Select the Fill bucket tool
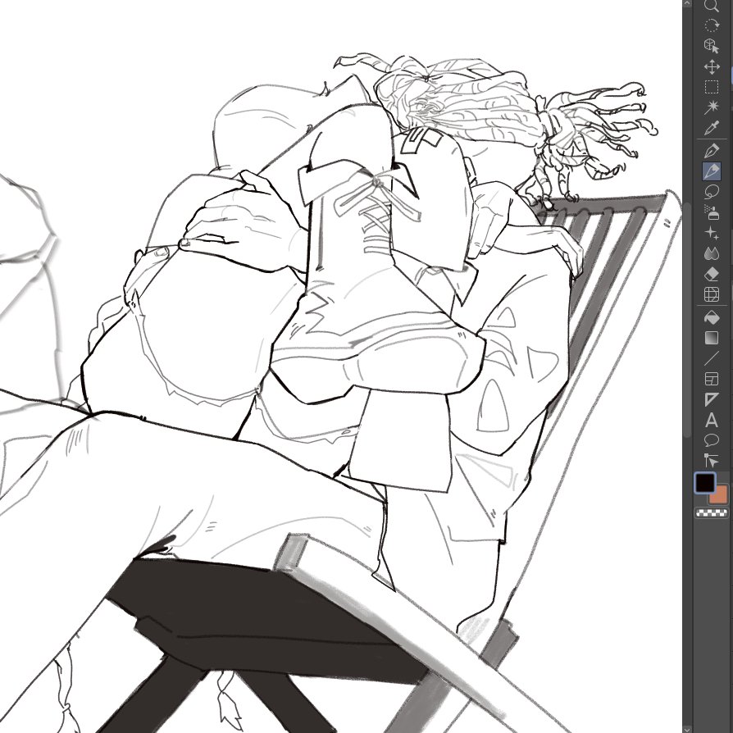The width and height of the screenshot is (733, 733). coord(711,317)
